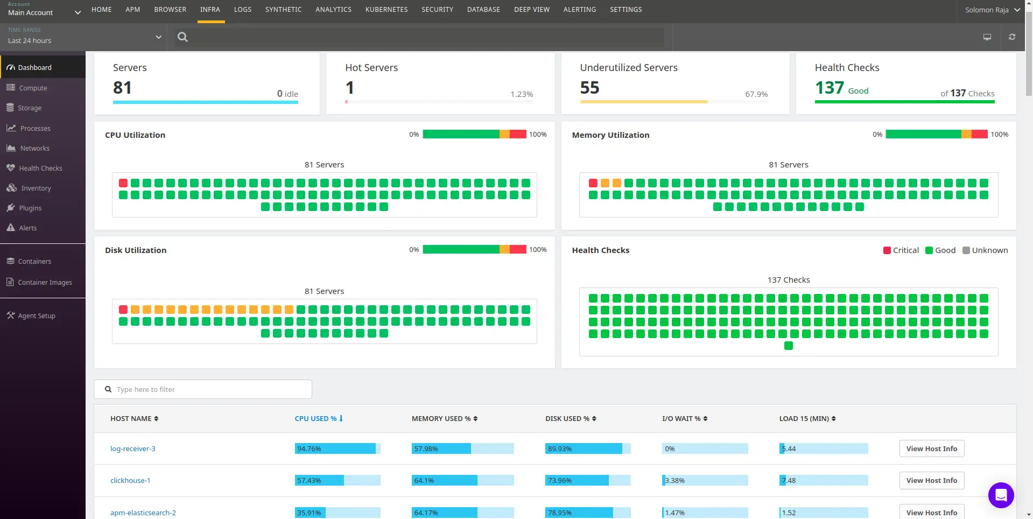Click the page vertical scrollbar
Image resolution: width=1033 pixels, height=519 pixels.
point(1029,54)
